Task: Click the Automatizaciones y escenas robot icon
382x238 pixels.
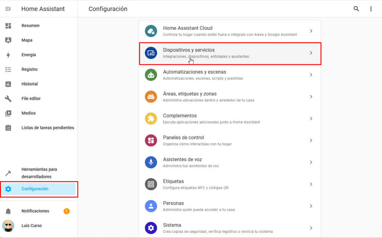Action: 151,75
